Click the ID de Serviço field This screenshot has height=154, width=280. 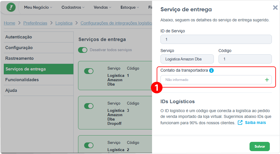216,39
